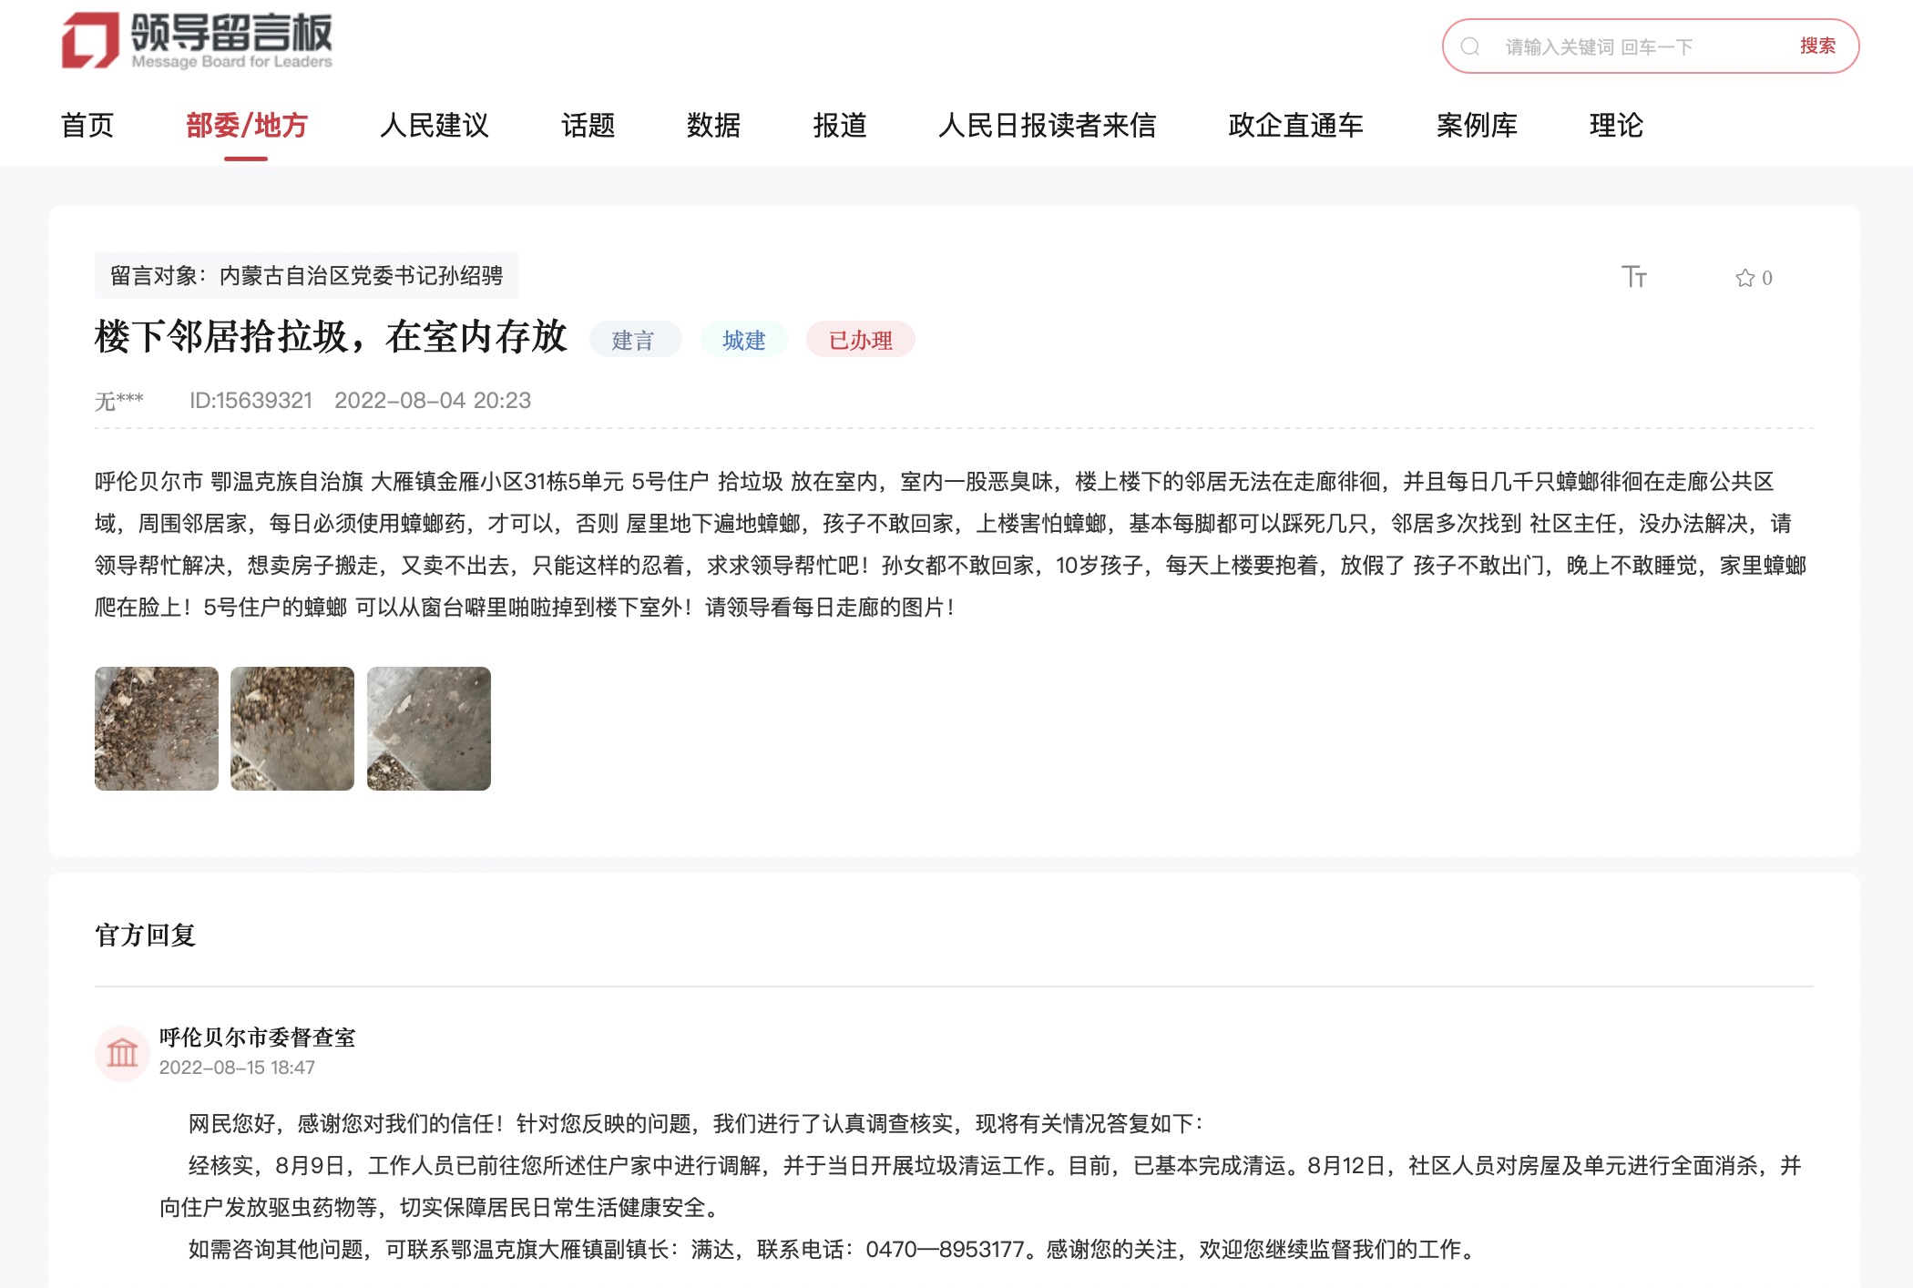This screenshot has width=1913, height=1288.
Task: Click the star favorite icon
Action: [1744, 278]
